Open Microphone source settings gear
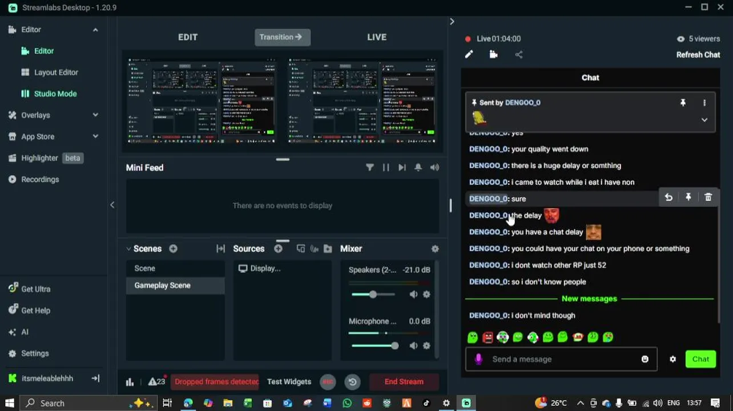This screenshot has width=733, height=411. pyautogui.click(x=426, y=346)
